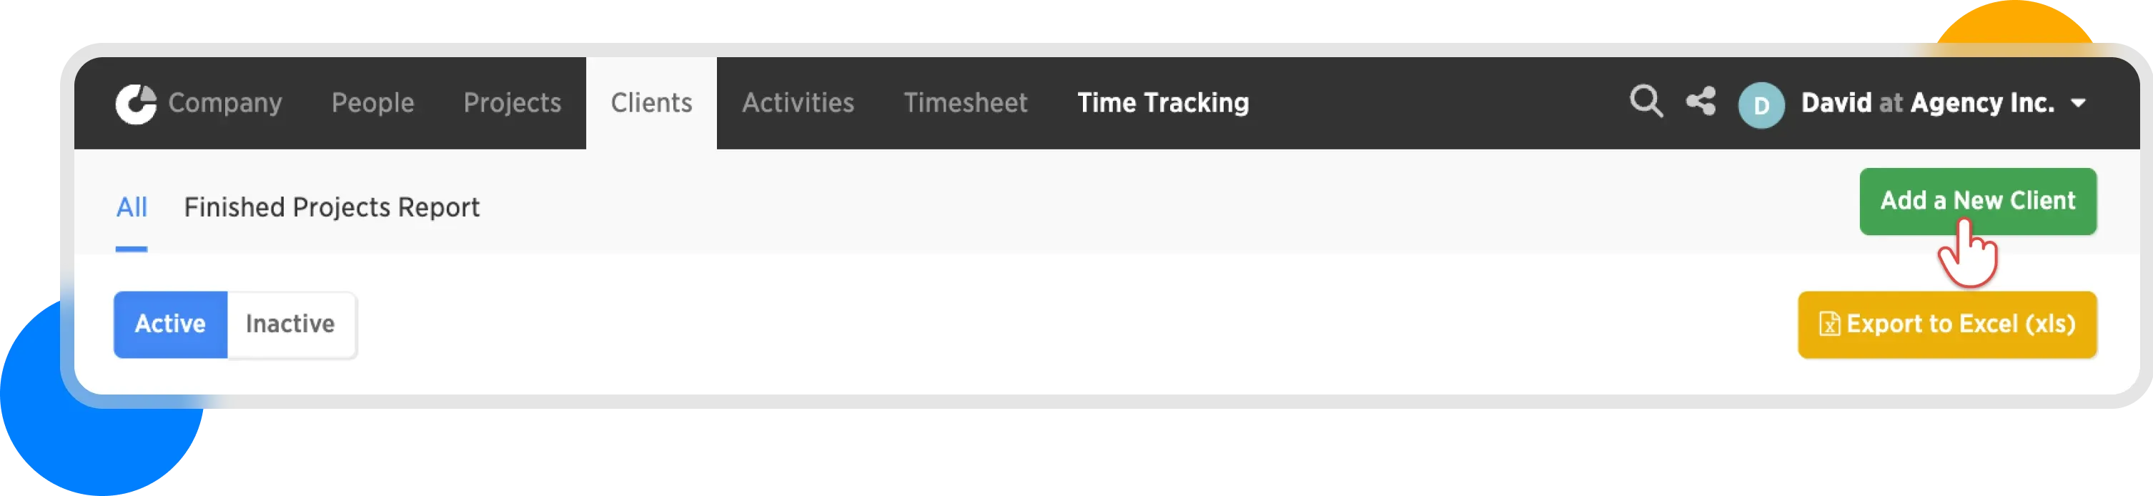Image resolution: width=2153 pixels, height=496 pixels.
Task: Show Active clients
Action: point(171,324)
